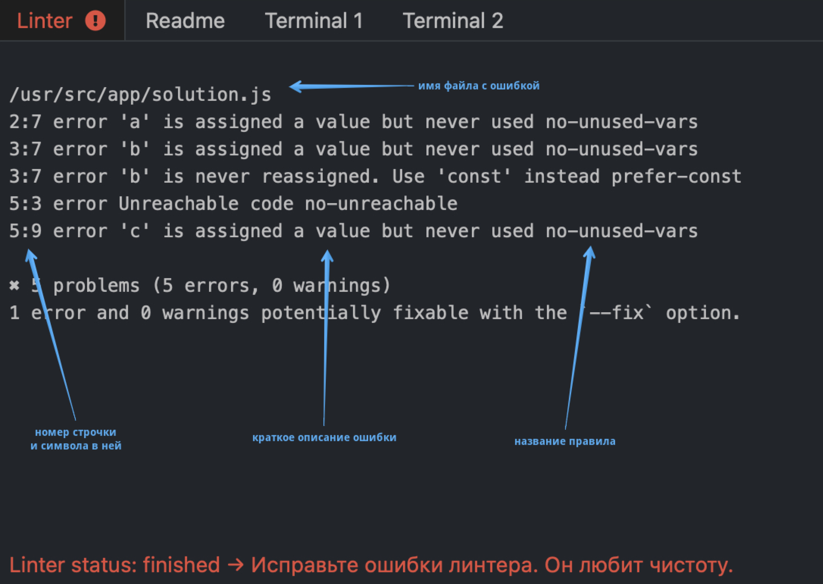Click the 'номер строчки' annotation label
This screenshot has width=823, height=584.
76,432
